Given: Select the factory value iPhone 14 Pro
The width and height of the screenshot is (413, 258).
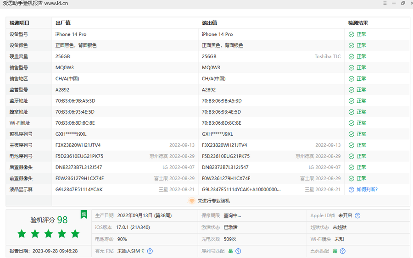Looking at the screenshot, I should click(71, 34).
